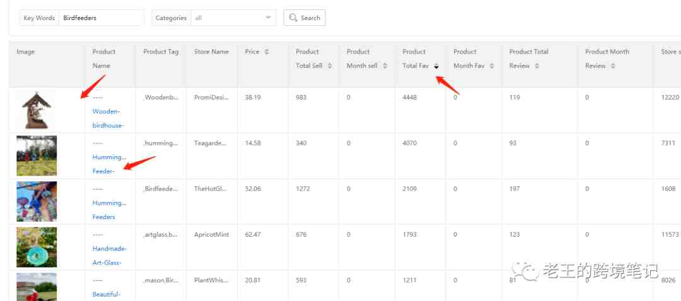The height and width of the screenshot is (301, 681).
Task: Select price value 38.19
Action: [253, 98]
